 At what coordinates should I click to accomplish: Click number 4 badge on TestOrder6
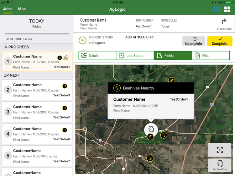[x=8, y=134]
